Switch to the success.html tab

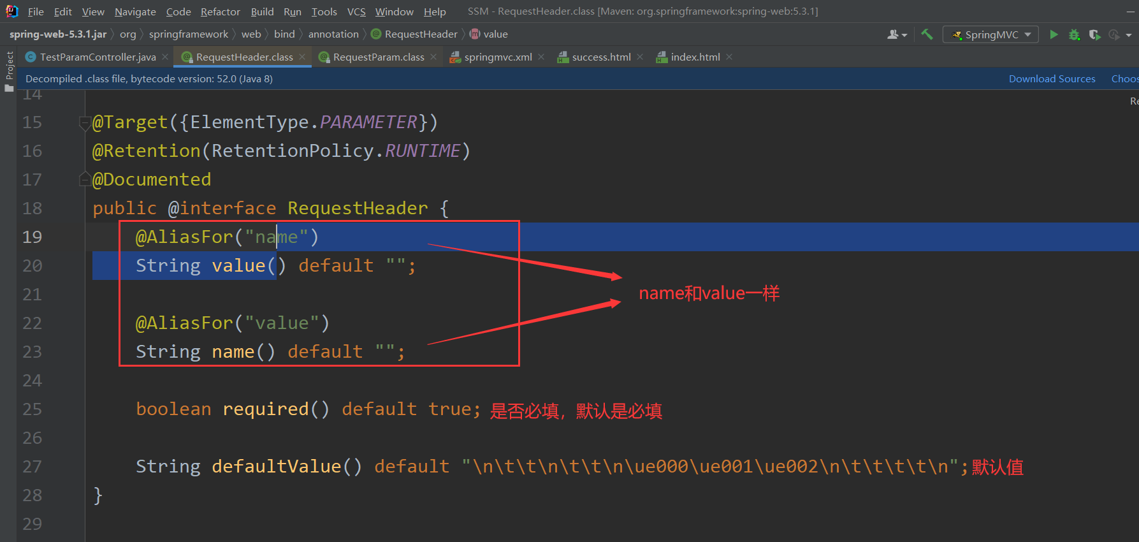[601, 57]
